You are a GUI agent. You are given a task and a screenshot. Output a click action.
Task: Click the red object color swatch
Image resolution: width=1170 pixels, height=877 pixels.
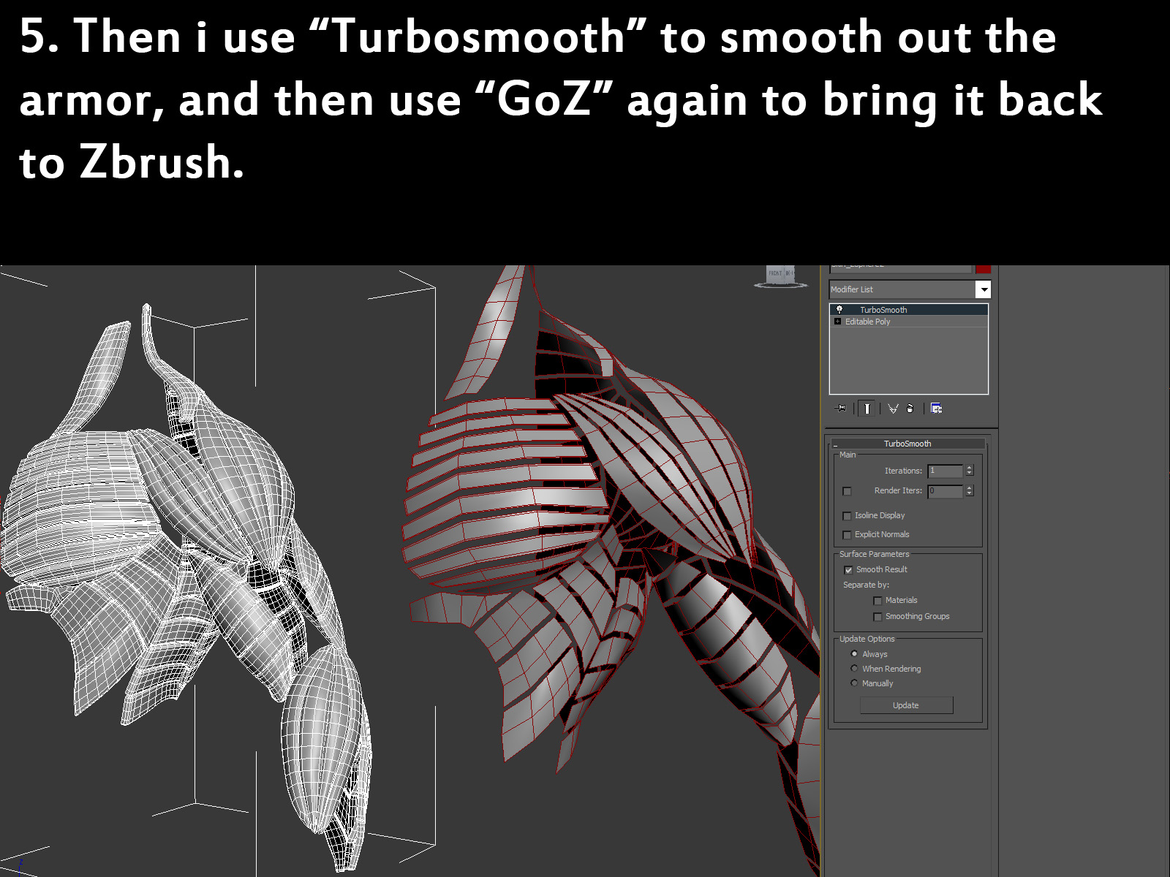(984, 268)
